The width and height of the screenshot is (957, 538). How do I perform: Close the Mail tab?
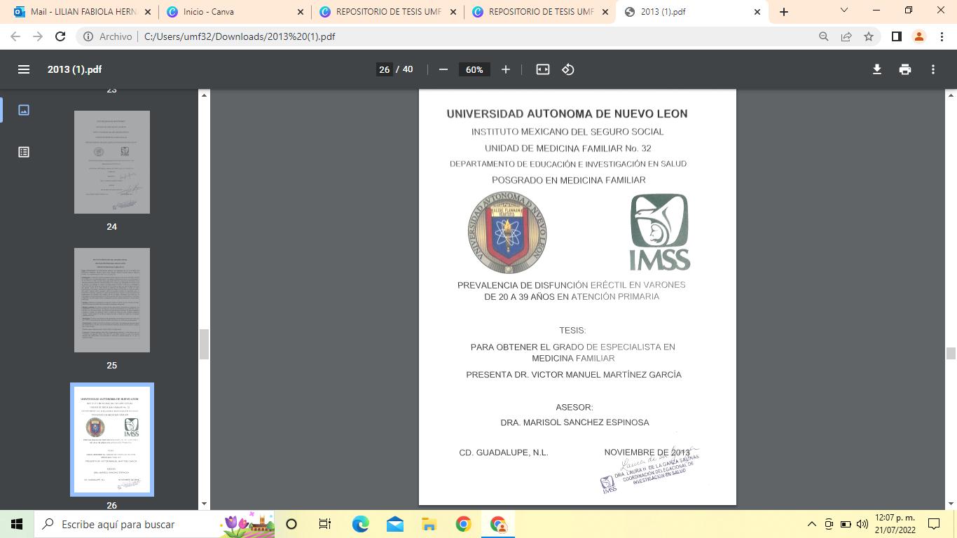click(147, 12)
